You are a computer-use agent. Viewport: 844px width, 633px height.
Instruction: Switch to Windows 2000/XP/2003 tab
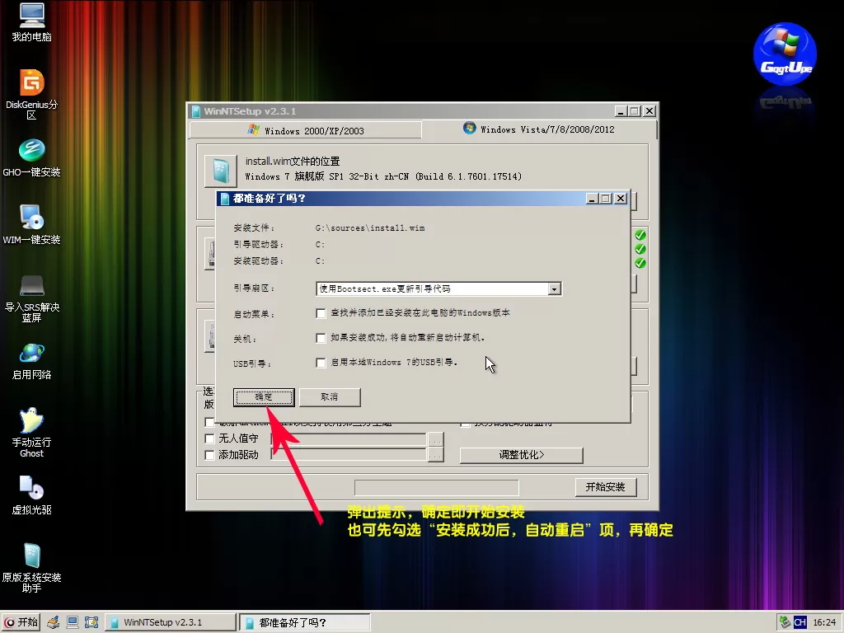pyautogui.click(x=305, y=130)
